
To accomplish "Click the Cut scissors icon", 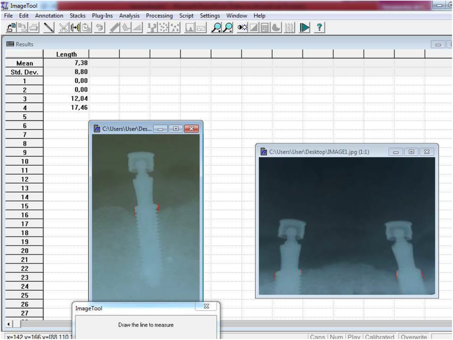I will click(64, 28).
